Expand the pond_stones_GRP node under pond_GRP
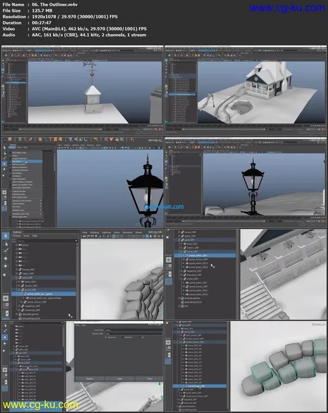The height and width of the screenshot is (413, 328). [x=21, y=302]
